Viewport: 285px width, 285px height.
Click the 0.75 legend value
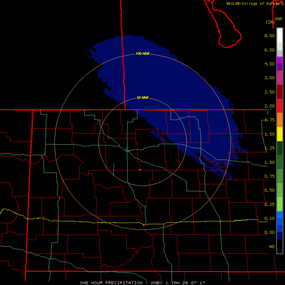pos(269,176)
